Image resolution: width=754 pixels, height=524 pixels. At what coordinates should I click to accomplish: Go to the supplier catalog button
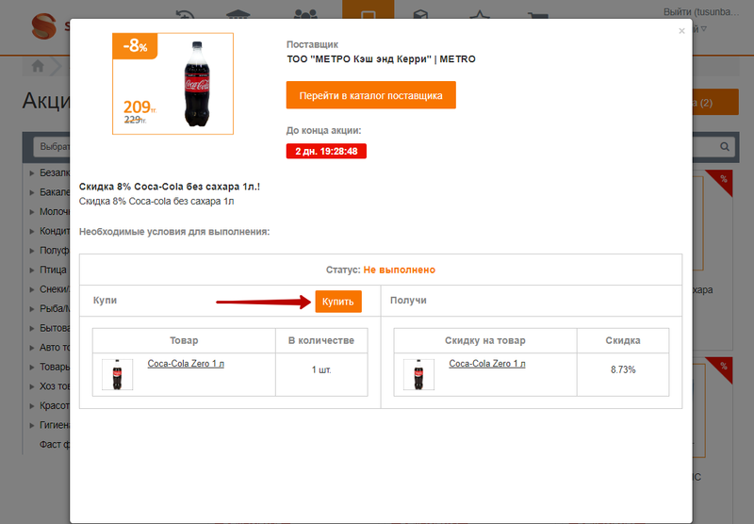pyautogui.click(x=370, y=95)
